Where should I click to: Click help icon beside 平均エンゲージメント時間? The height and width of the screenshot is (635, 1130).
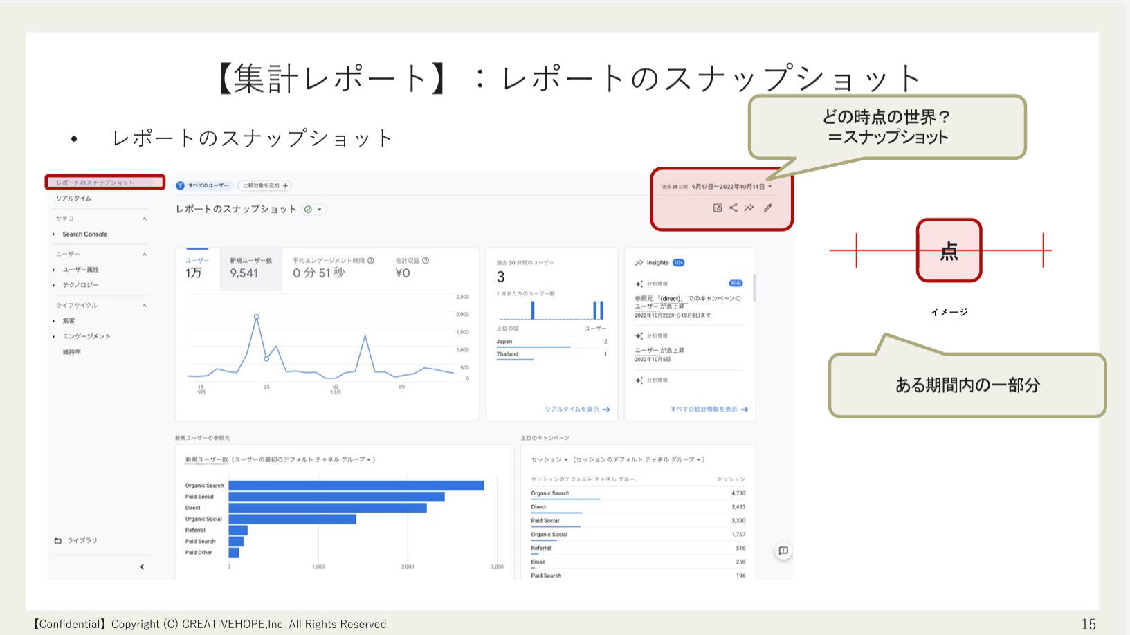pyautogui.click(x=371, y=261)
